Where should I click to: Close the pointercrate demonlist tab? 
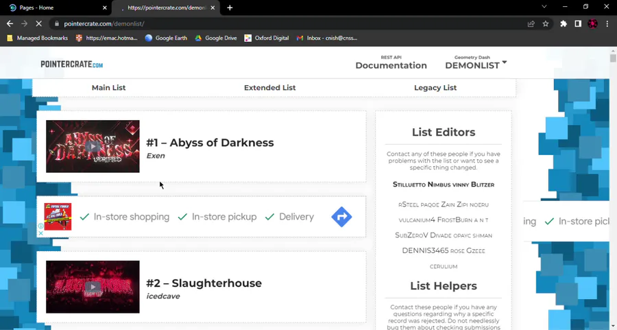click(x=213, y=8)
